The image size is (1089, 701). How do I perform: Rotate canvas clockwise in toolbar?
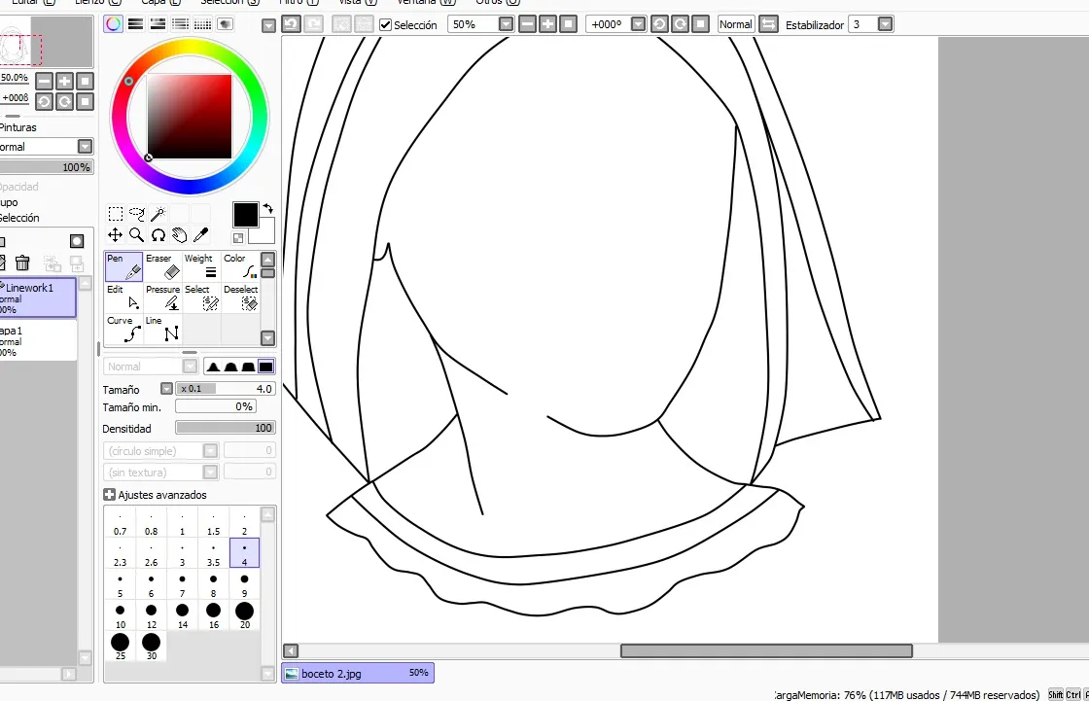(x=680, y=24)
